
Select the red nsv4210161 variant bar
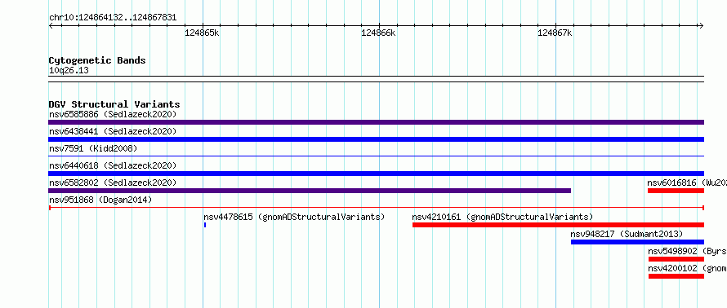(x=558, y=225)
